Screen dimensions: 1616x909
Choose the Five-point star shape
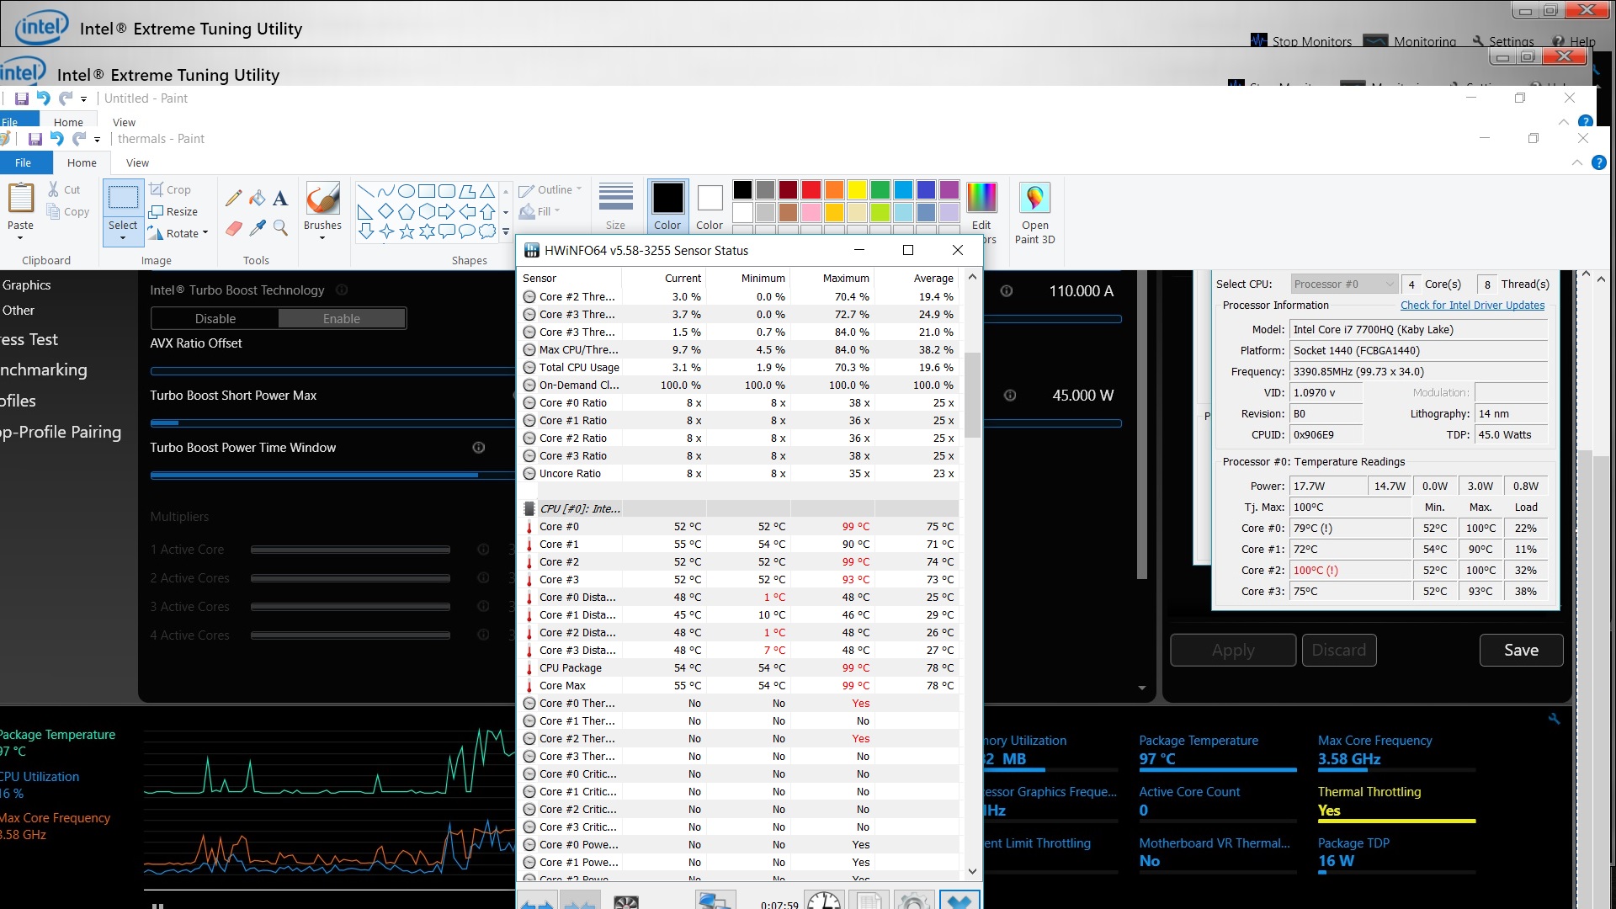407,231
